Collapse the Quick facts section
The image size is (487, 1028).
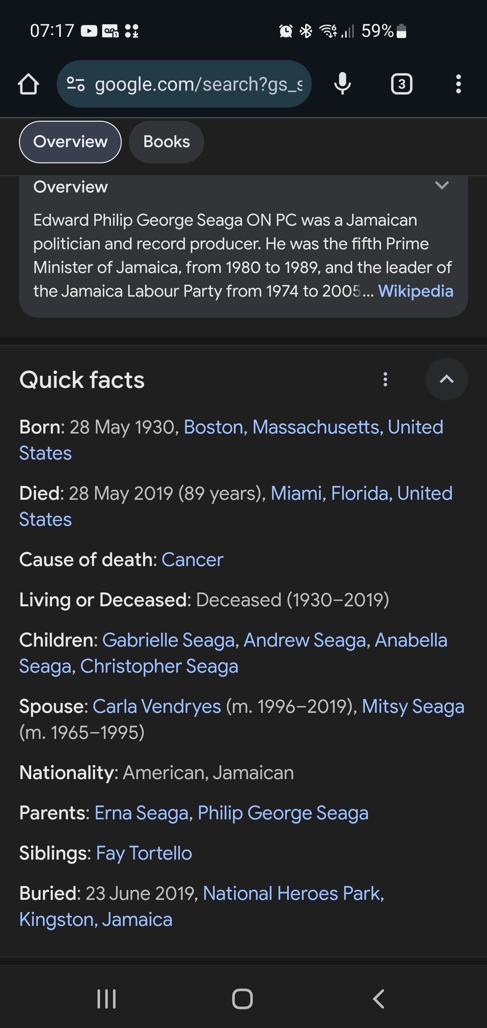coord(446,379)
